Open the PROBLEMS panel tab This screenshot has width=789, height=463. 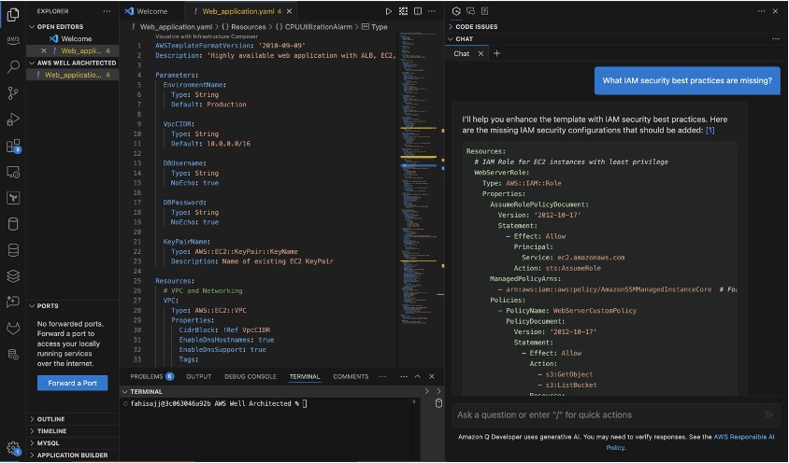click(x=151, y=376)
